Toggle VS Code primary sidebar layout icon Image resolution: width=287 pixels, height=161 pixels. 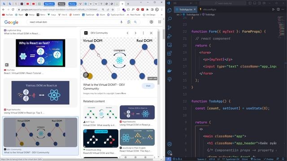tap(250, 3)
